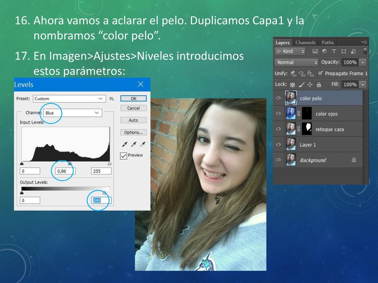This screenshot has height=283, width=378.
Task: Toggle layer filtering switch on/off
Action: pyautogui.click(x=365, y=51)
